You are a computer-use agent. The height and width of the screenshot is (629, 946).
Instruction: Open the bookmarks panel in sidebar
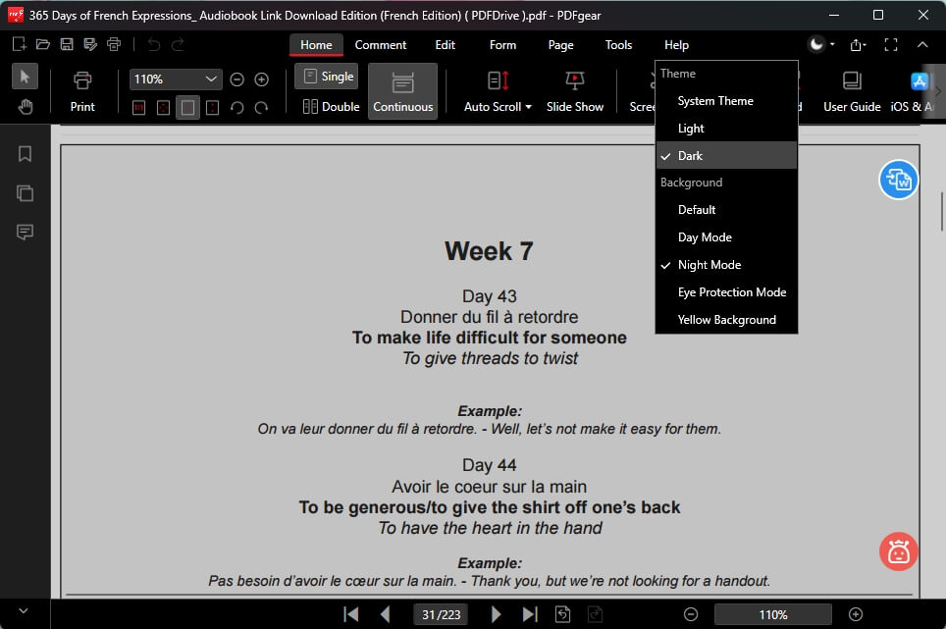(25, 154)
